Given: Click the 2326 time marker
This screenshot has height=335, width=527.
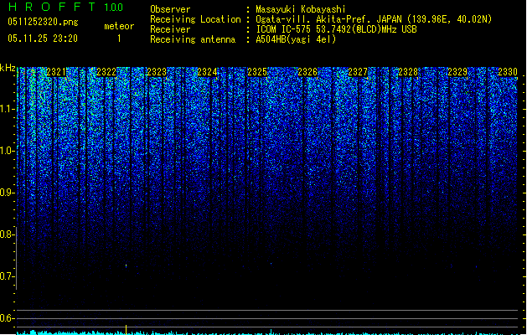Looking at the screenshot, I should (x=307, y=72).
